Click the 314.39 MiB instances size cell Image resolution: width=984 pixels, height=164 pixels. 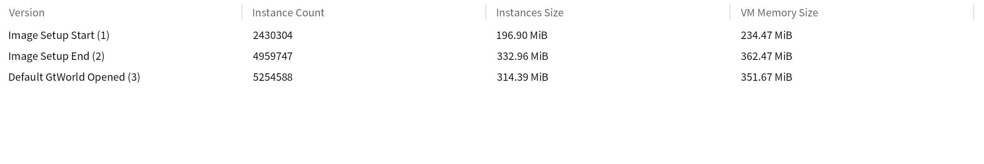[522, 77]
